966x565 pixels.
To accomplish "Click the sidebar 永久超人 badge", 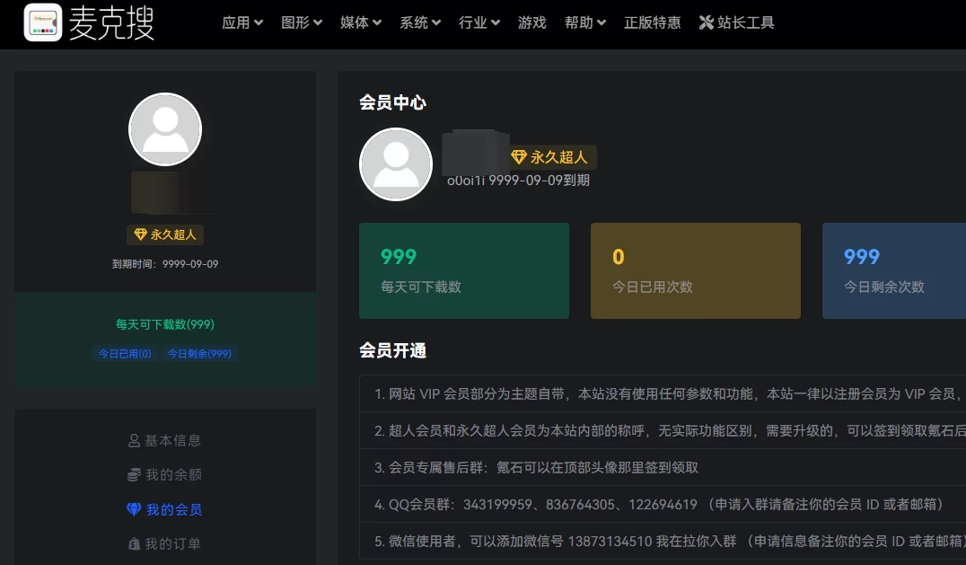I will (165, 234).
